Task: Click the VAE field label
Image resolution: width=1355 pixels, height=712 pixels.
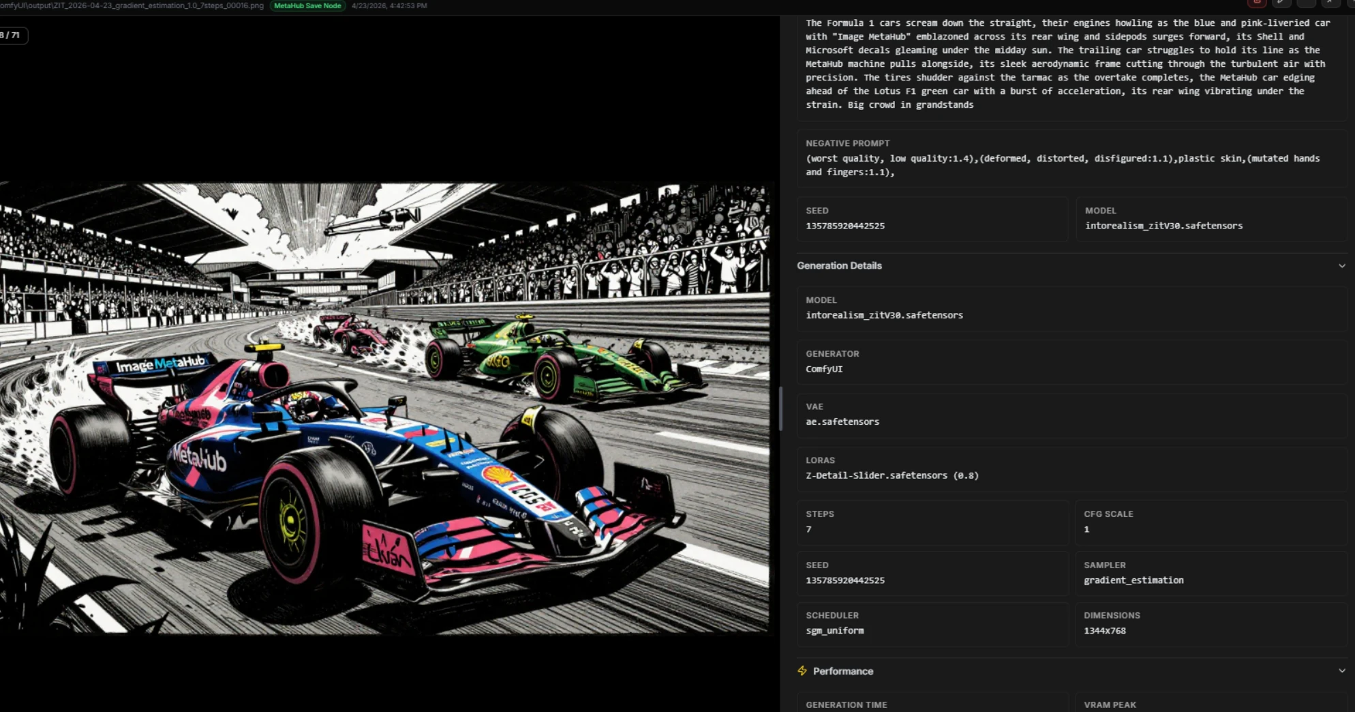Action: coord(814,406)
